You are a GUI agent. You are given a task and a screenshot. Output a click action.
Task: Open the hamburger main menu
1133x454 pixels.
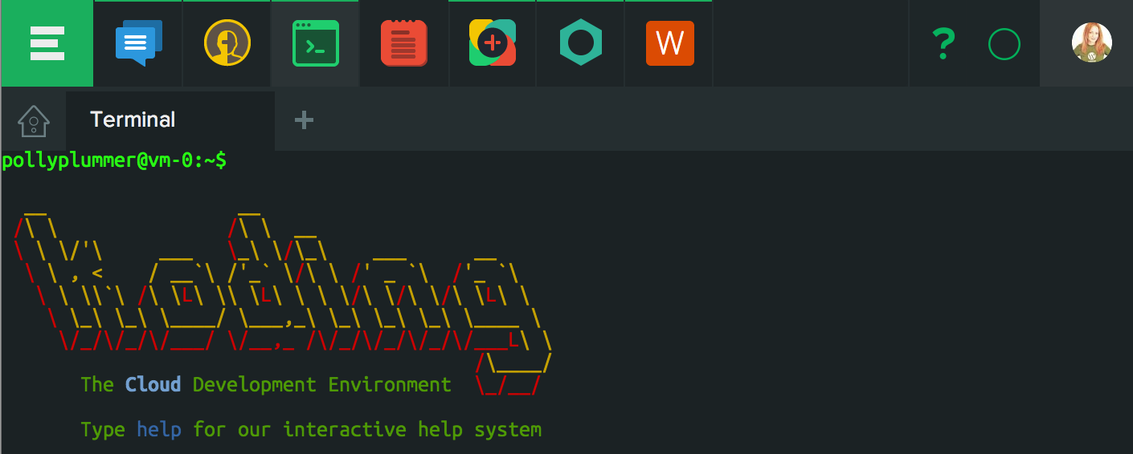click(x=47, y=43)
